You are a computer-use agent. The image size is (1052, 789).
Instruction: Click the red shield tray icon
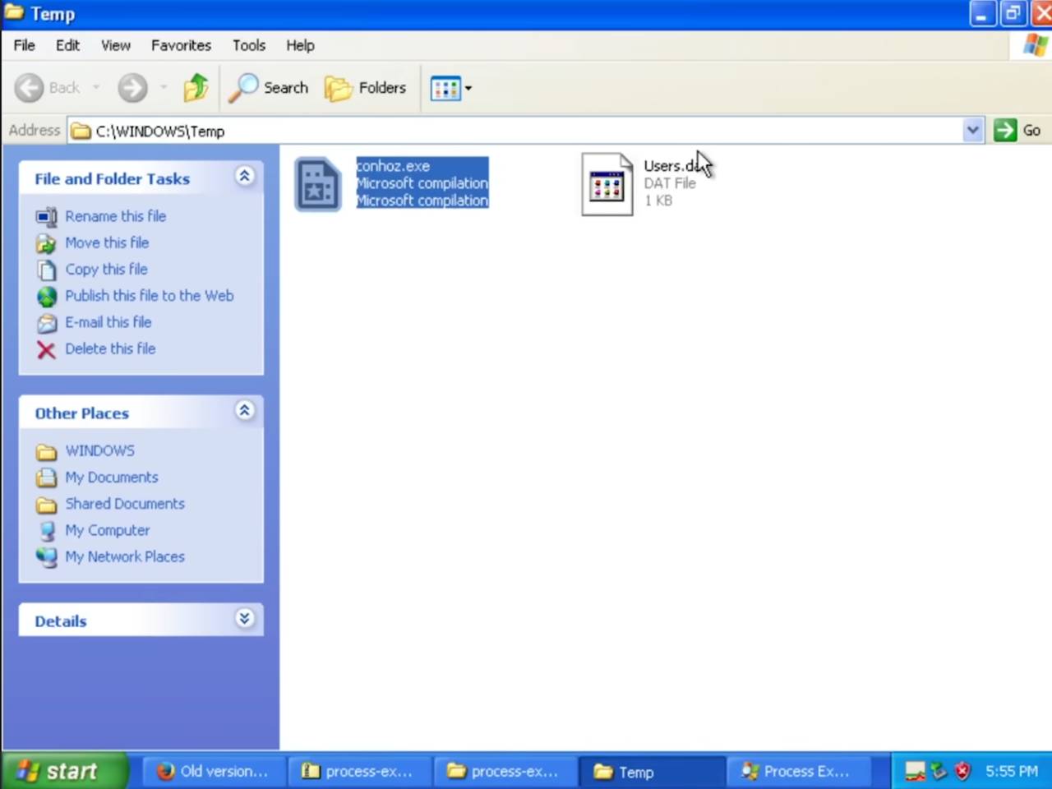(x=962, y=771)
